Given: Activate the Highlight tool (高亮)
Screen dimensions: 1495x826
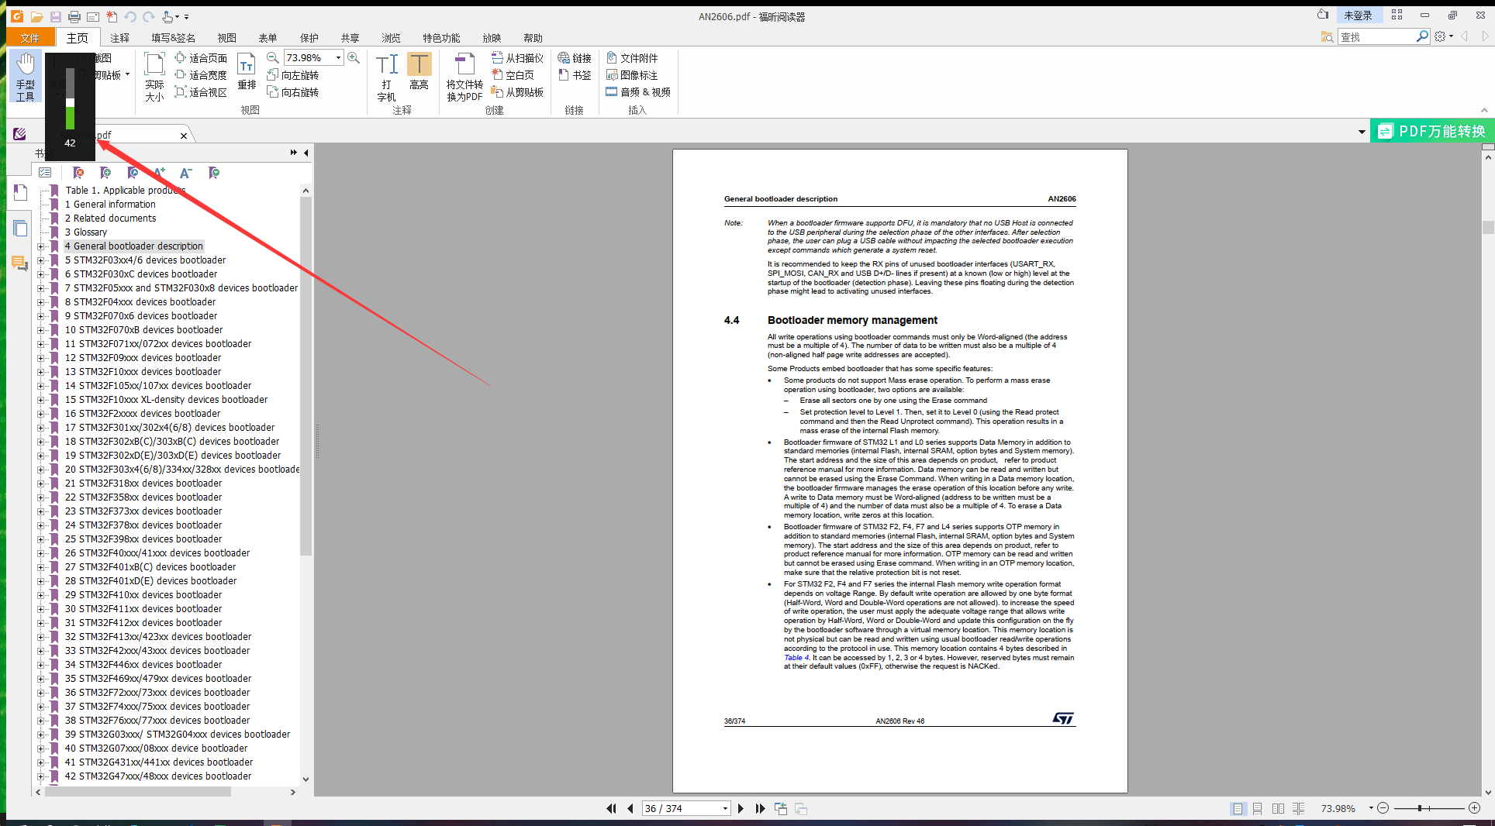Looking at the screenshot, I should coord(419,72).
